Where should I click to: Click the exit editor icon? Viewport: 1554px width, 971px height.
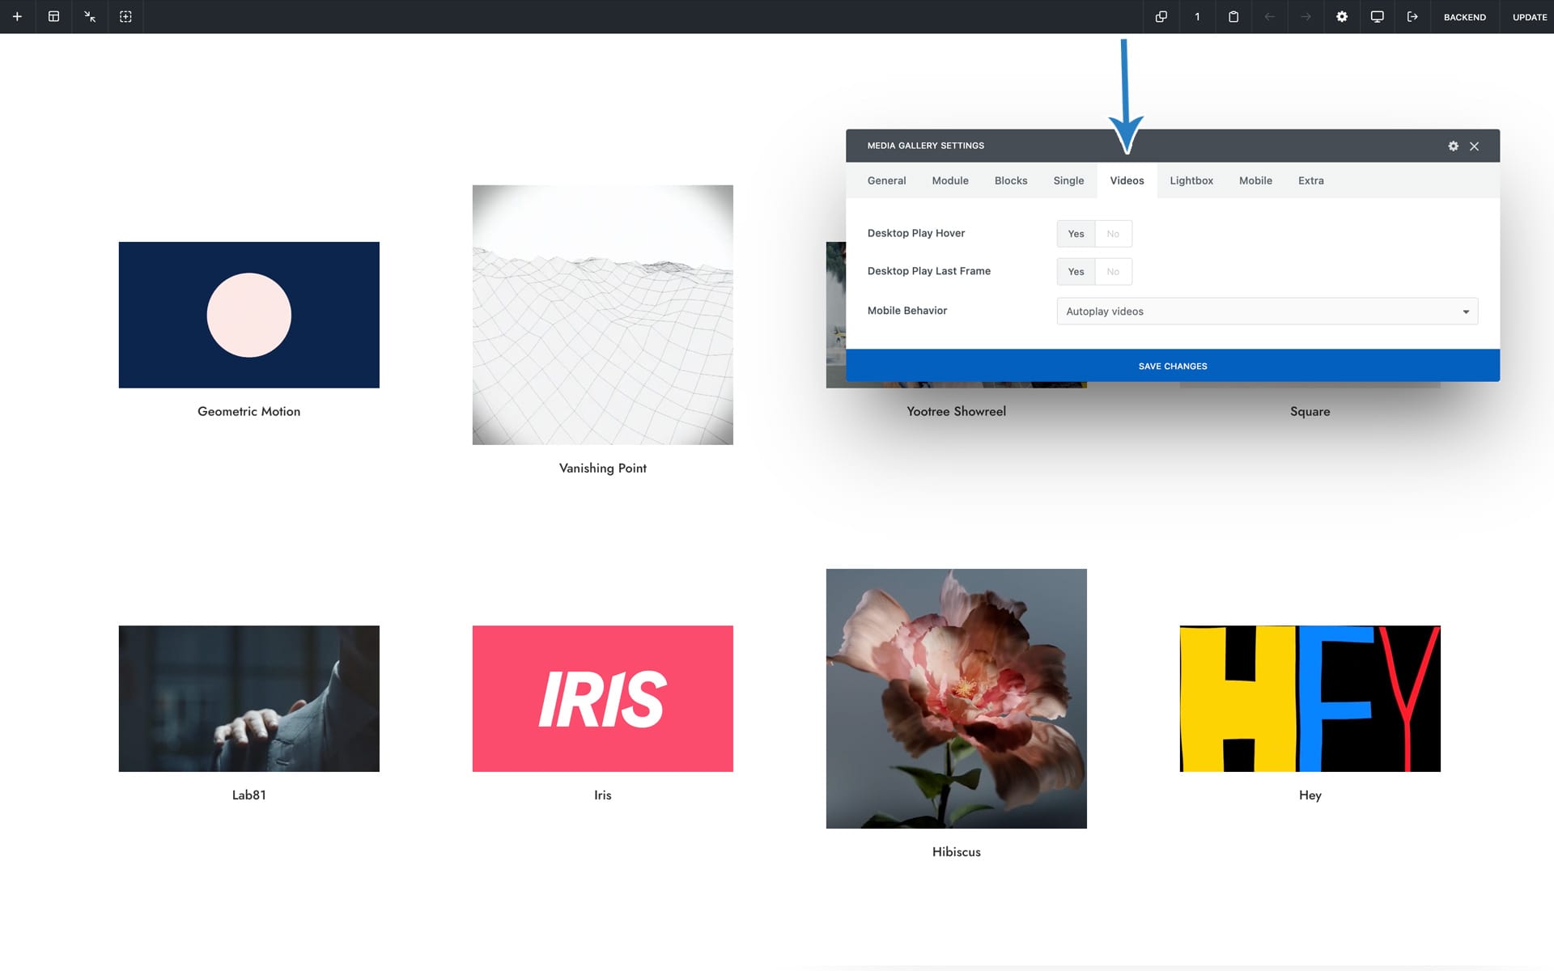(1412, 16)
